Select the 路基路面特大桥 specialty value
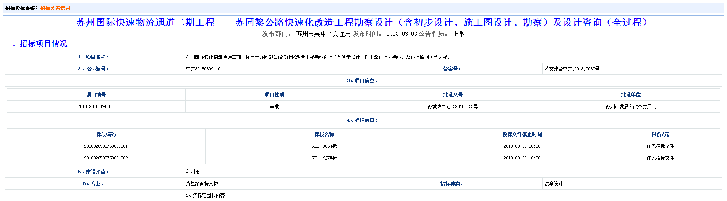This screenshot has width=727, height=201. (x=202, y=183)
